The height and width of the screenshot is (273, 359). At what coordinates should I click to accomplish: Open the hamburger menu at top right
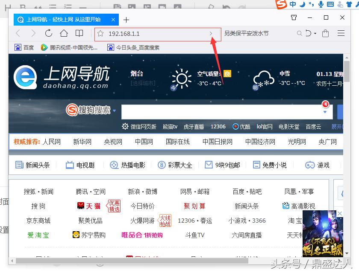[341, 33]
